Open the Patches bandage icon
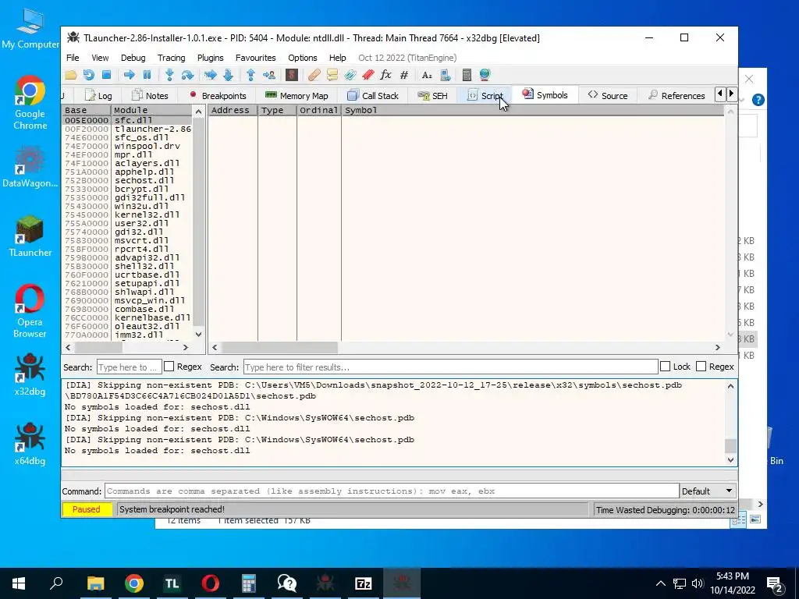 [314, 76]
